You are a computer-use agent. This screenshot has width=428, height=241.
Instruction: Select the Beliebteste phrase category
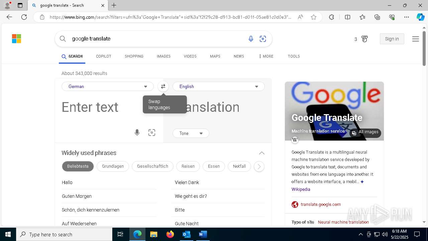coord(78,166)
